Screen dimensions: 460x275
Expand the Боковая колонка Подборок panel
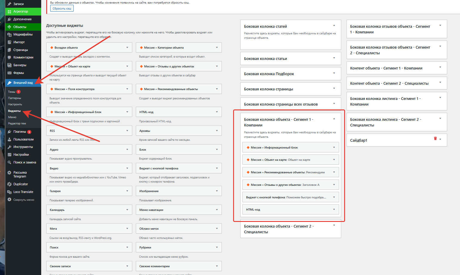[x=334, y=73]
